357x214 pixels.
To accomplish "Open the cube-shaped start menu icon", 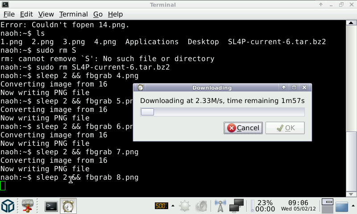I will 8,206.
